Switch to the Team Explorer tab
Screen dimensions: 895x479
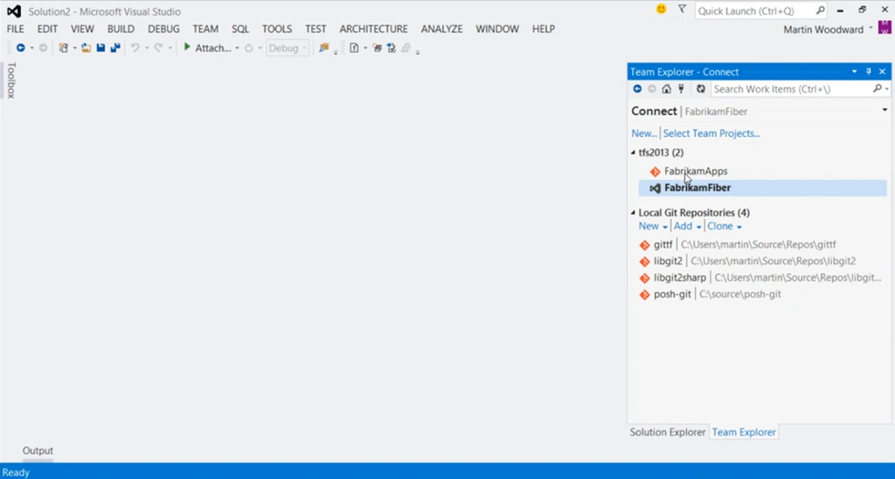(744, 432)
